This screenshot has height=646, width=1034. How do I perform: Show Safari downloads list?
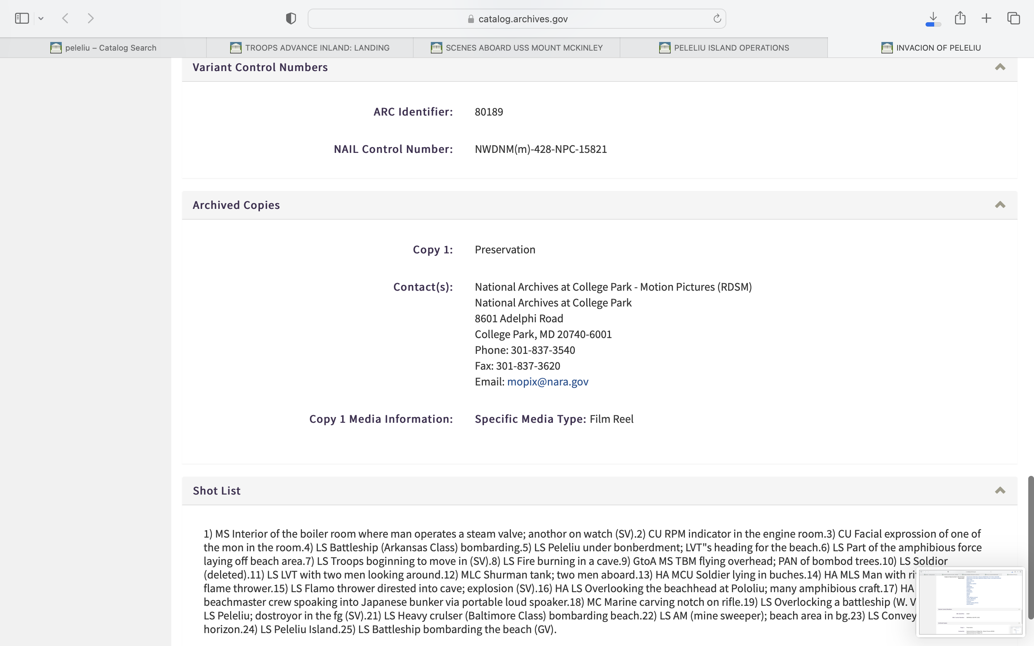click(x=933, y=18)
